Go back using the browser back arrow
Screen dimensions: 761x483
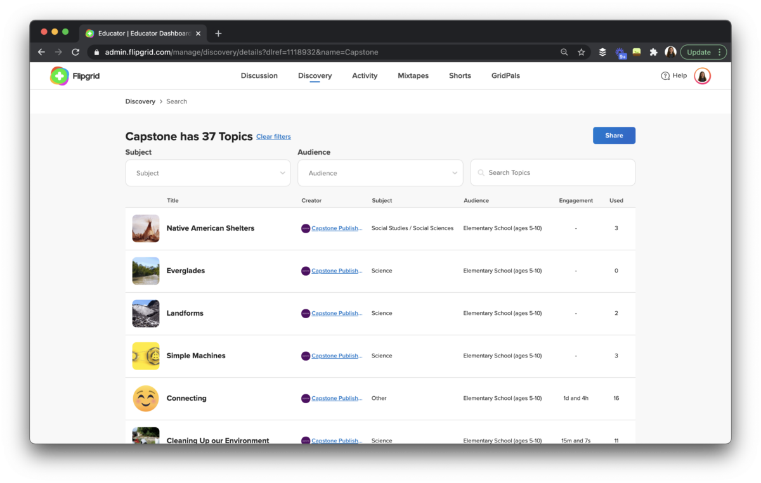click(x=41, y=52)
